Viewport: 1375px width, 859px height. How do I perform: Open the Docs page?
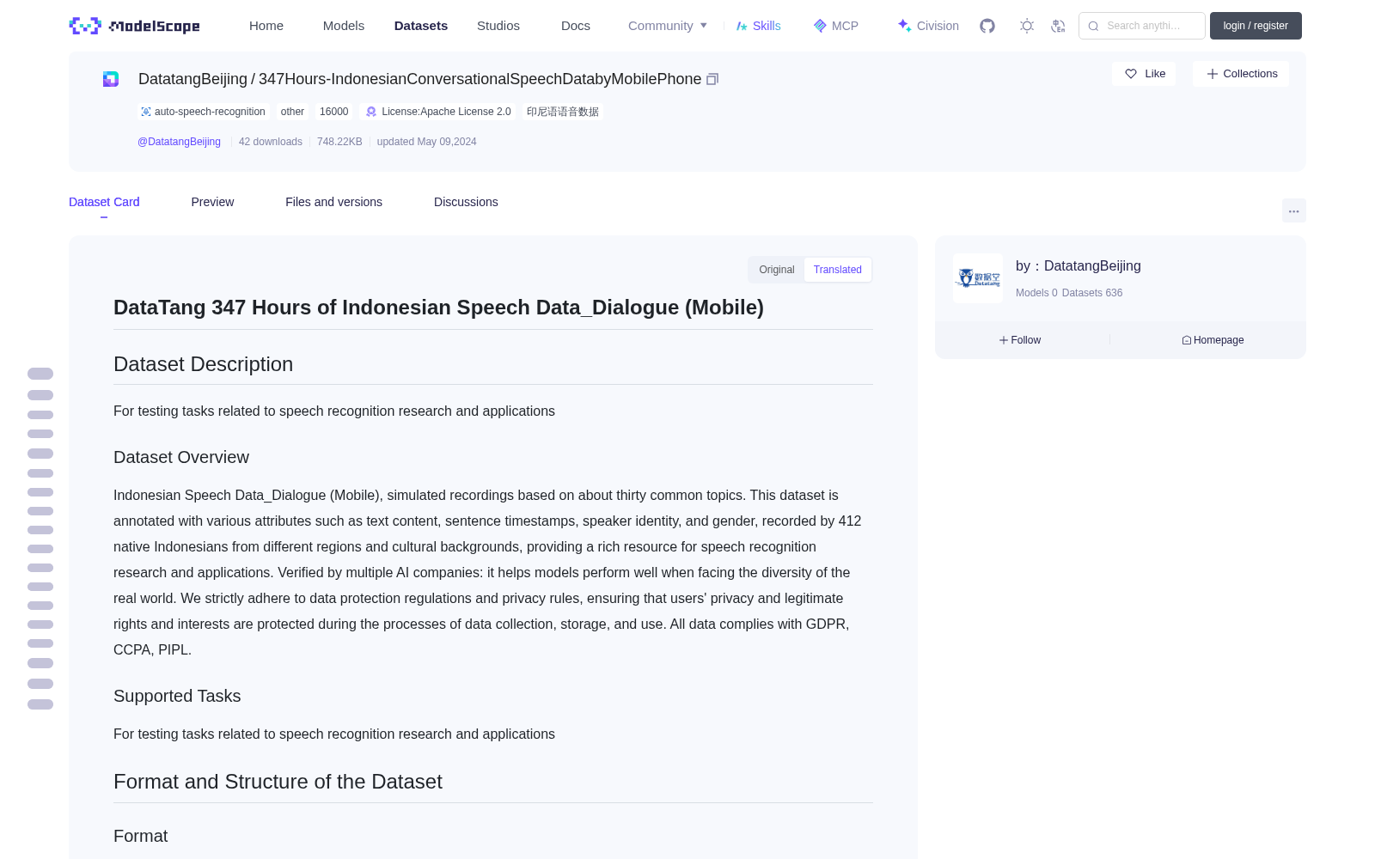tap(576, 26)
